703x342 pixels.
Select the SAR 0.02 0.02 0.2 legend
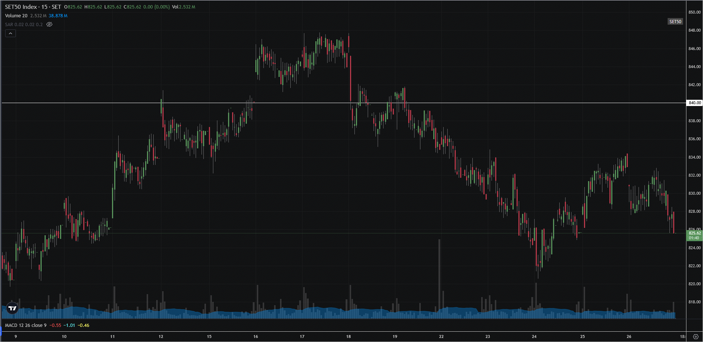coord(24,25)
